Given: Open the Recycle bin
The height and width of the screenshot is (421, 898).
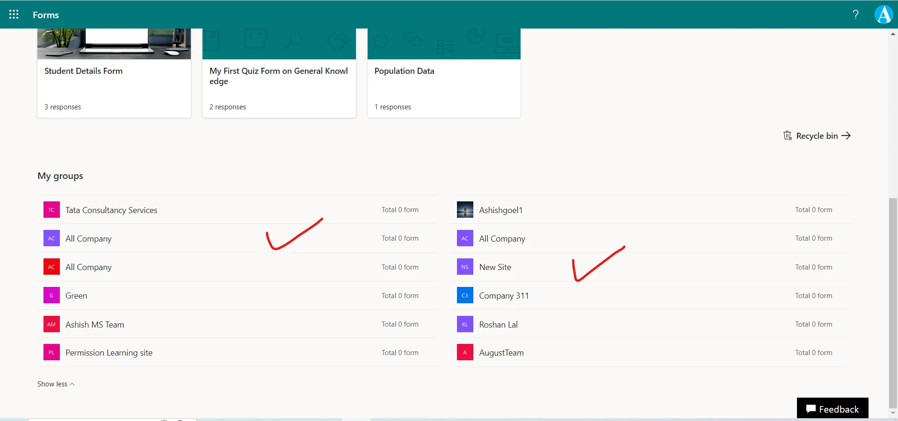Looking at the screenshot, I should [x=817, y=136].
